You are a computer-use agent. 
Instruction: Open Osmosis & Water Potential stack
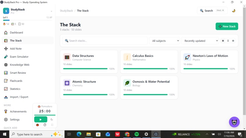[149, 87]
